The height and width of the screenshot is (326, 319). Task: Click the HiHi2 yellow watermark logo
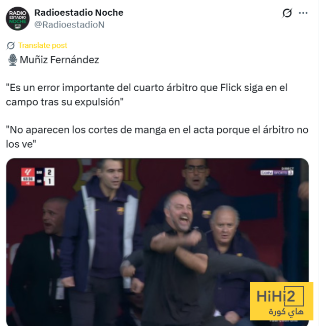pyautogui.click(x=281, y=301)
